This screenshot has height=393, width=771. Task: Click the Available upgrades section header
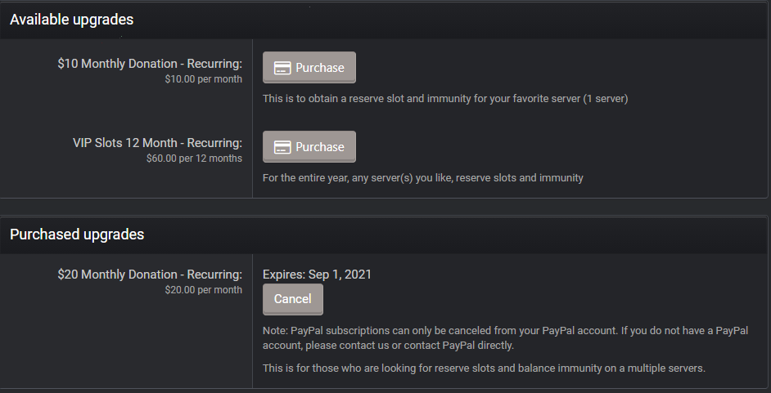tap(71, 20)
